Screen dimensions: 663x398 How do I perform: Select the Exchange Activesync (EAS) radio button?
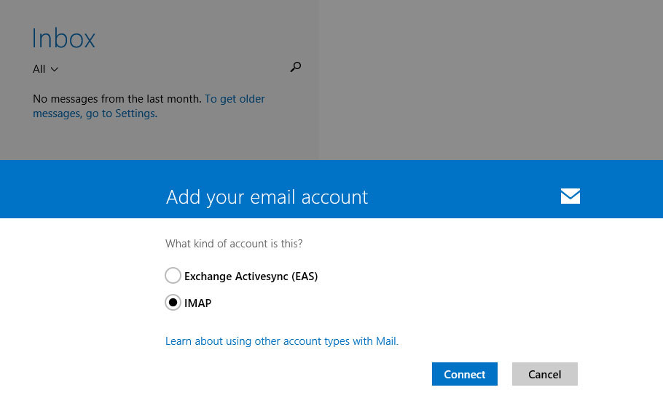click(173, 276)
